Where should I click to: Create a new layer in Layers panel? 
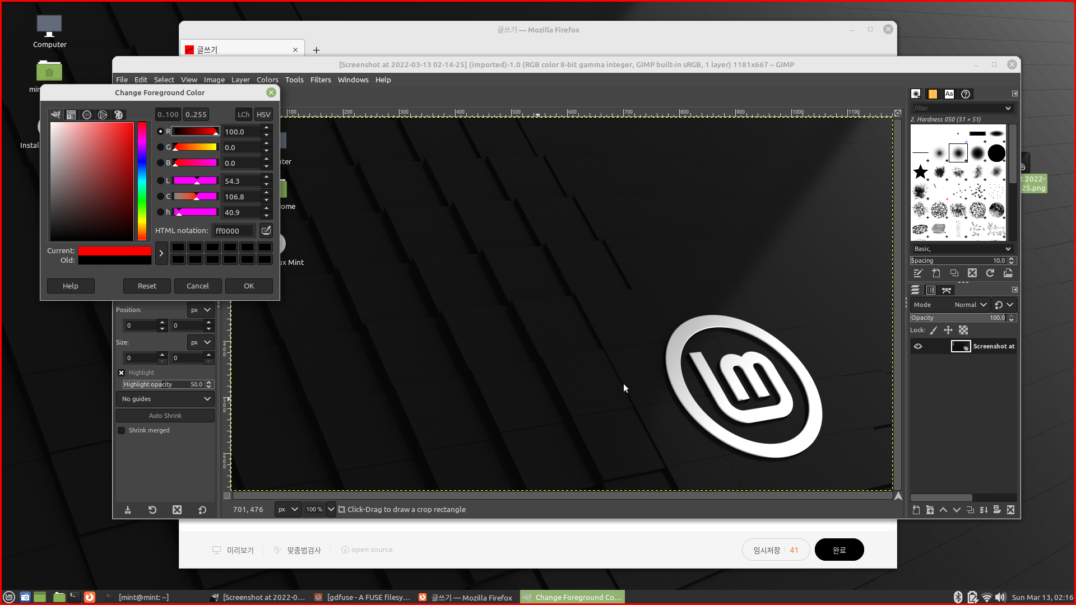pos(916,510)
